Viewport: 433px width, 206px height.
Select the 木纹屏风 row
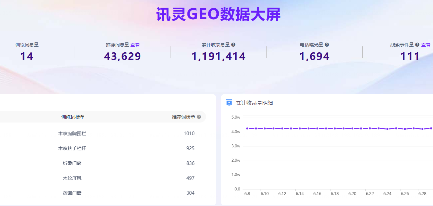coord(103,178)
